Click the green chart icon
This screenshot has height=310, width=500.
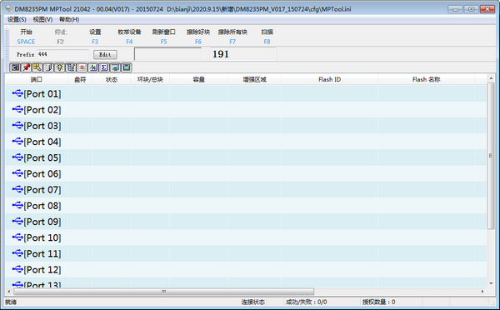(93, 67)
